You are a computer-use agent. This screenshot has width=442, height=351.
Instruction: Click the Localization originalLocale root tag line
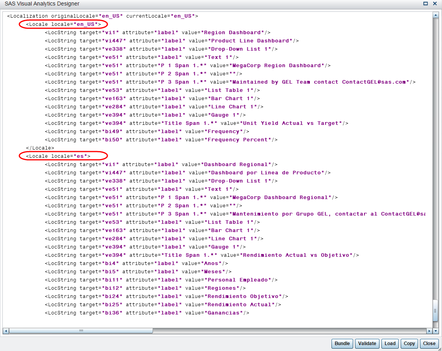(103, 16)
